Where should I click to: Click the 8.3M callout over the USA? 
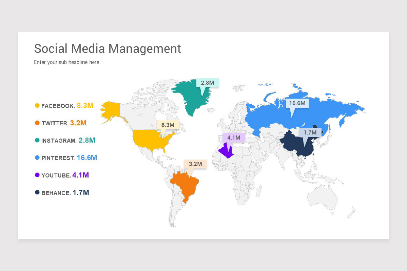[x=168, y=125]
